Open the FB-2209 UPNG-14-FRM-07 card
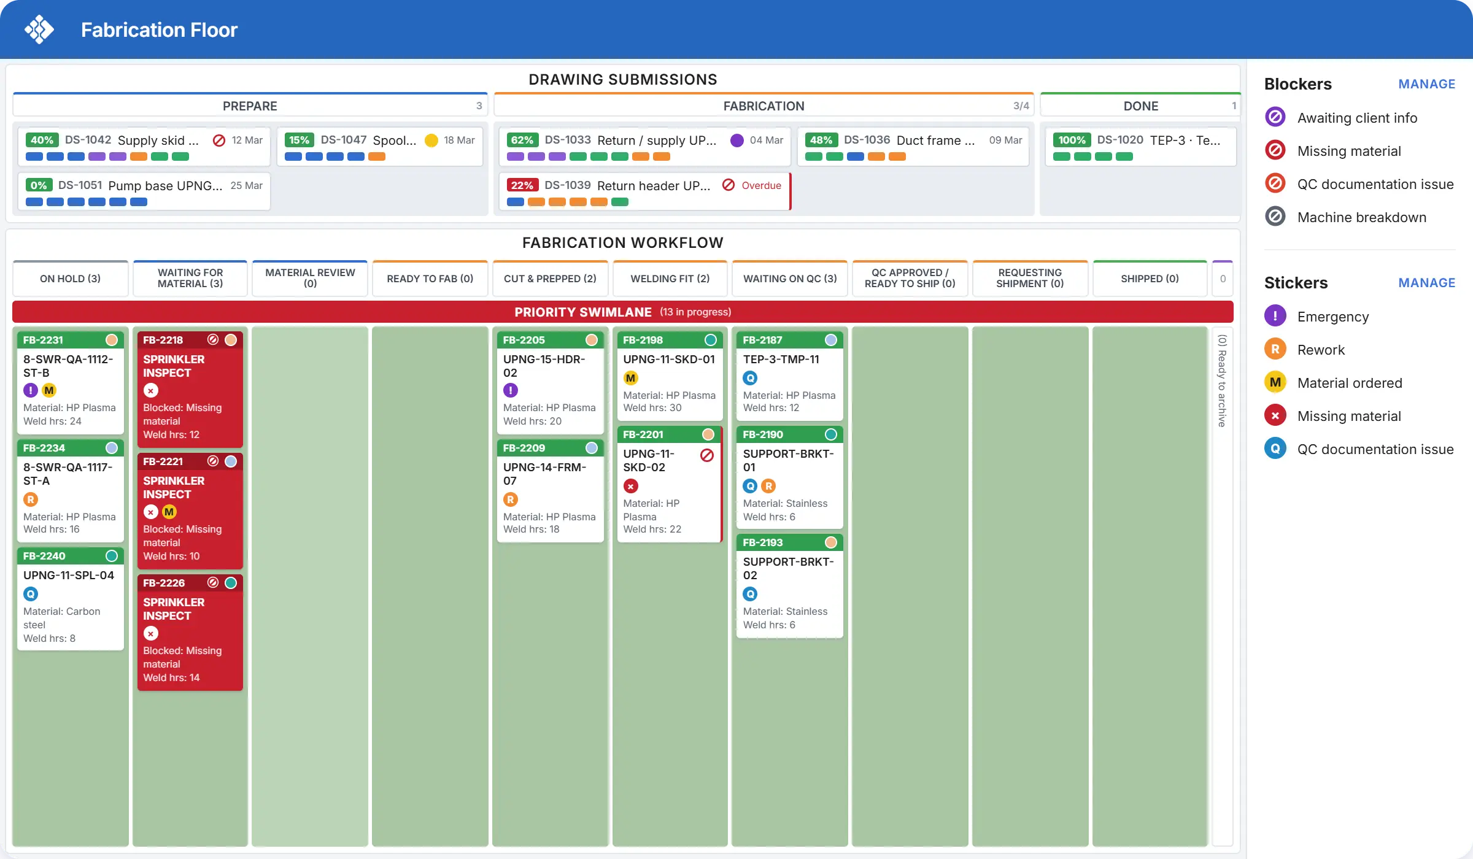 point(550,491)
